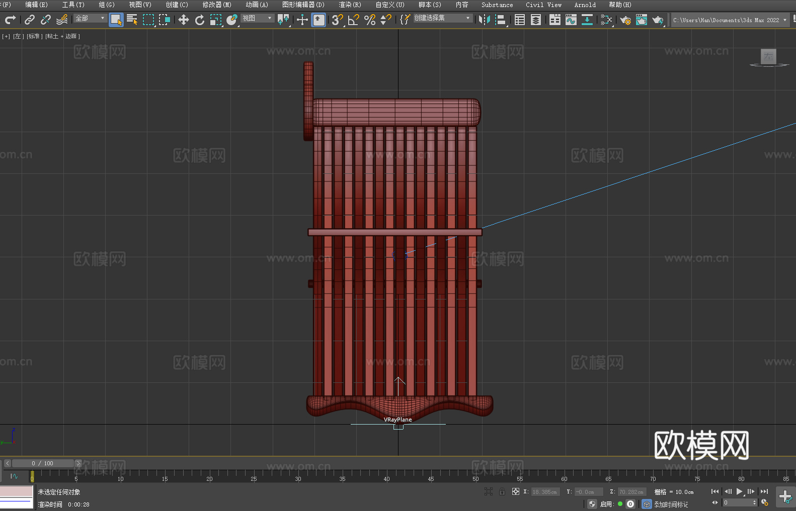Open reference coordinate system 视图 dropdown
The width and height of the screenshot is (796, 511).
(x=257, y=18)
